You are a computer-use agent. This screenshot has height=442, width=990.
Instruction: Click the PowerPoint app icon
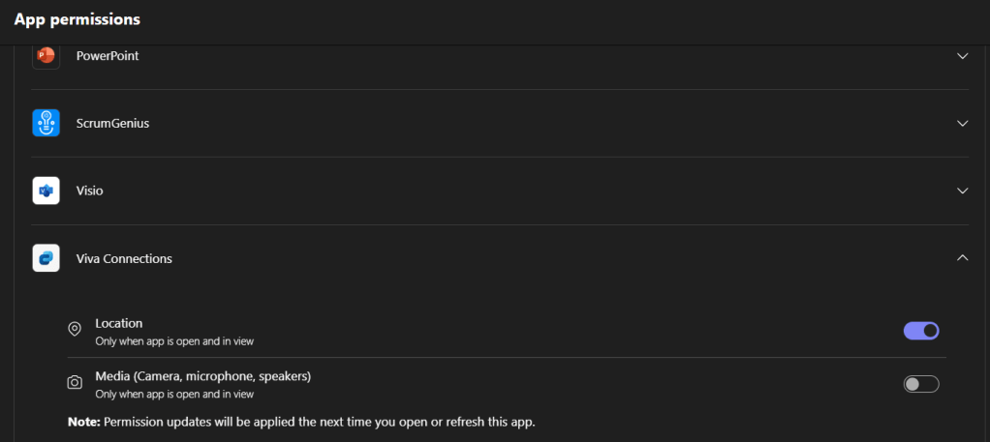[x=46, y=56]
